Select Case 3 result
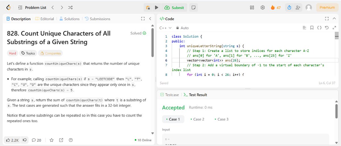 222,119
